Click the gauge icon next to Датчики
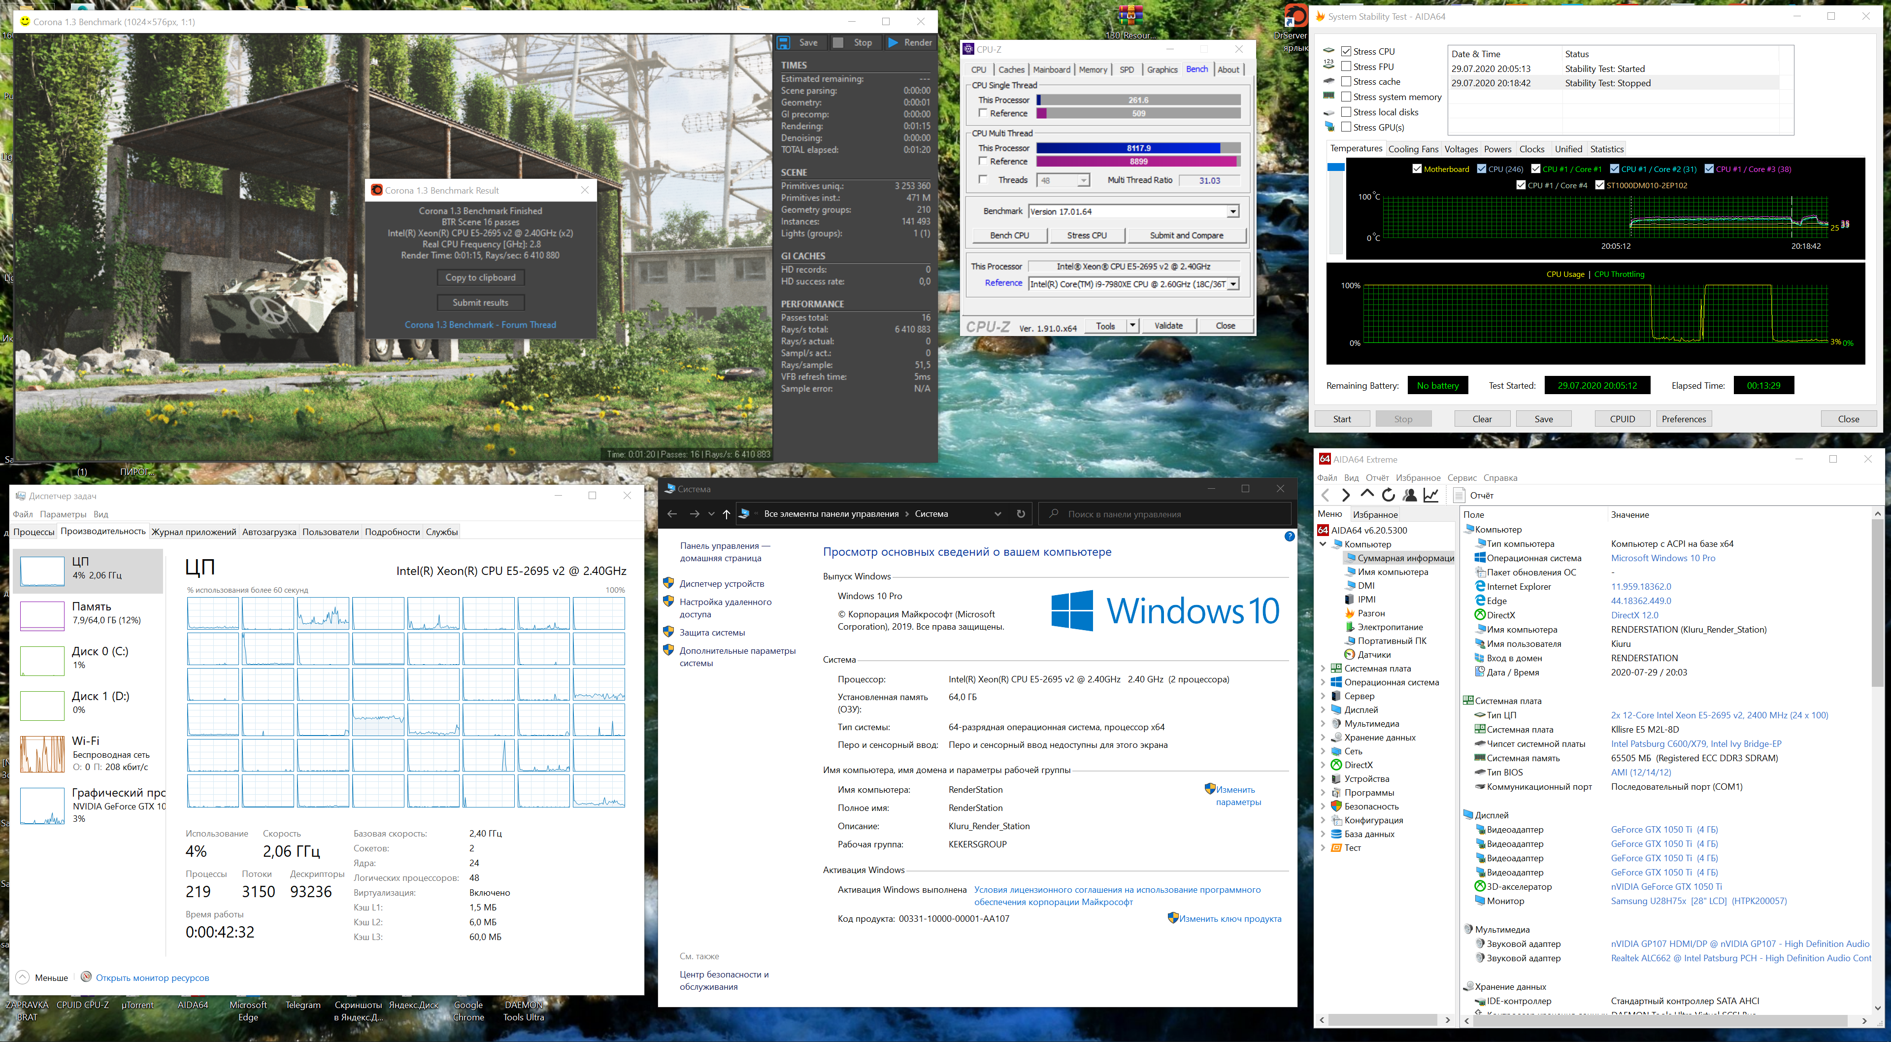 pos(1349,654)
